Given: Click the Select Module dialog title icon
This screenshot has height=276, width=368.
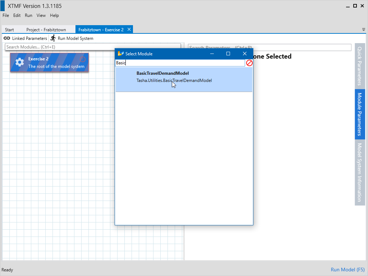Looking at the screenshot, I should (120, 54).
